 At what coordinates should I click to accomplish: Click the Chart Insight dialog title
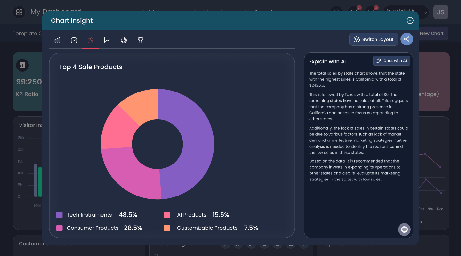pos(72,20)
